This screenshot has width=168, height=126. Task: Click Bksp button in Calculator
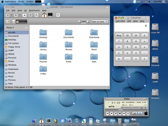[119, 35]
